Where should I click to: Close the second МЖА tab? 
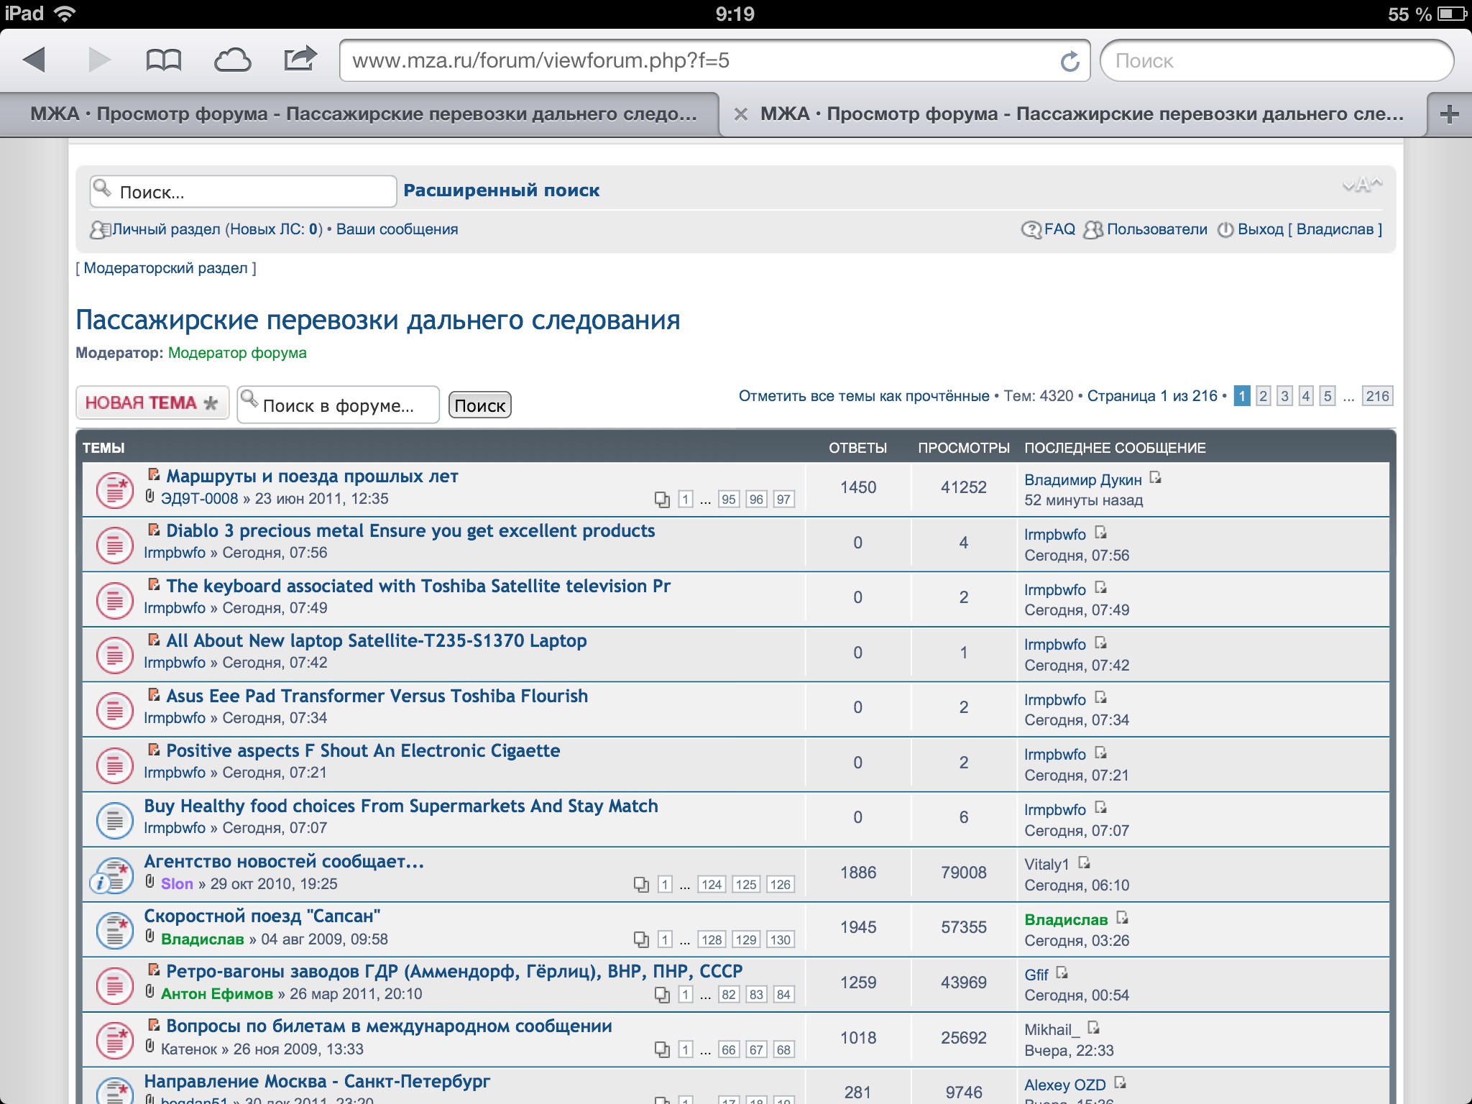click(x=741, y=114)
